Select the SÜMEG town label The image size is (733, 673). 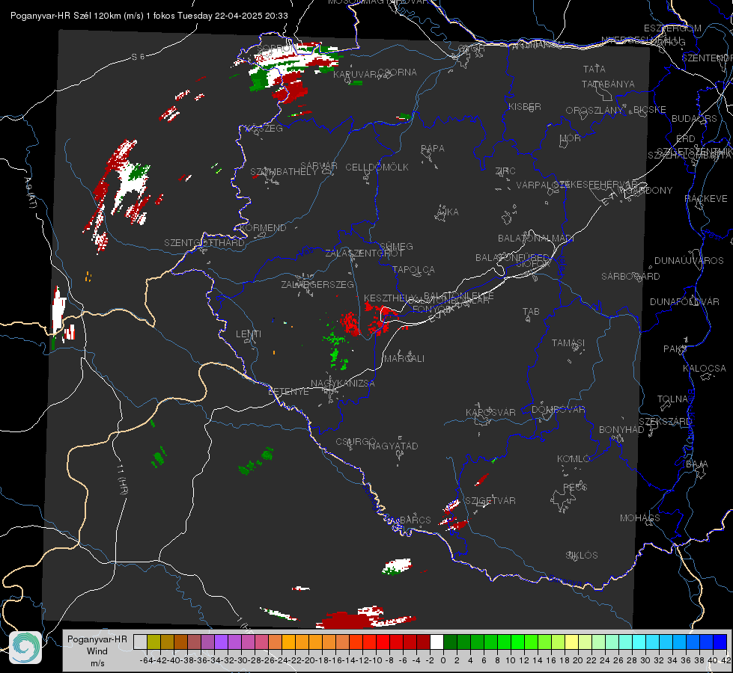point(396,246)
